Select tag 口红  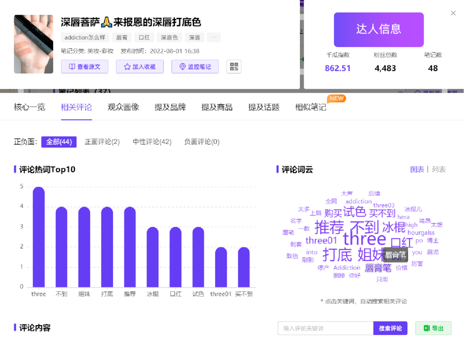[144, 37]
